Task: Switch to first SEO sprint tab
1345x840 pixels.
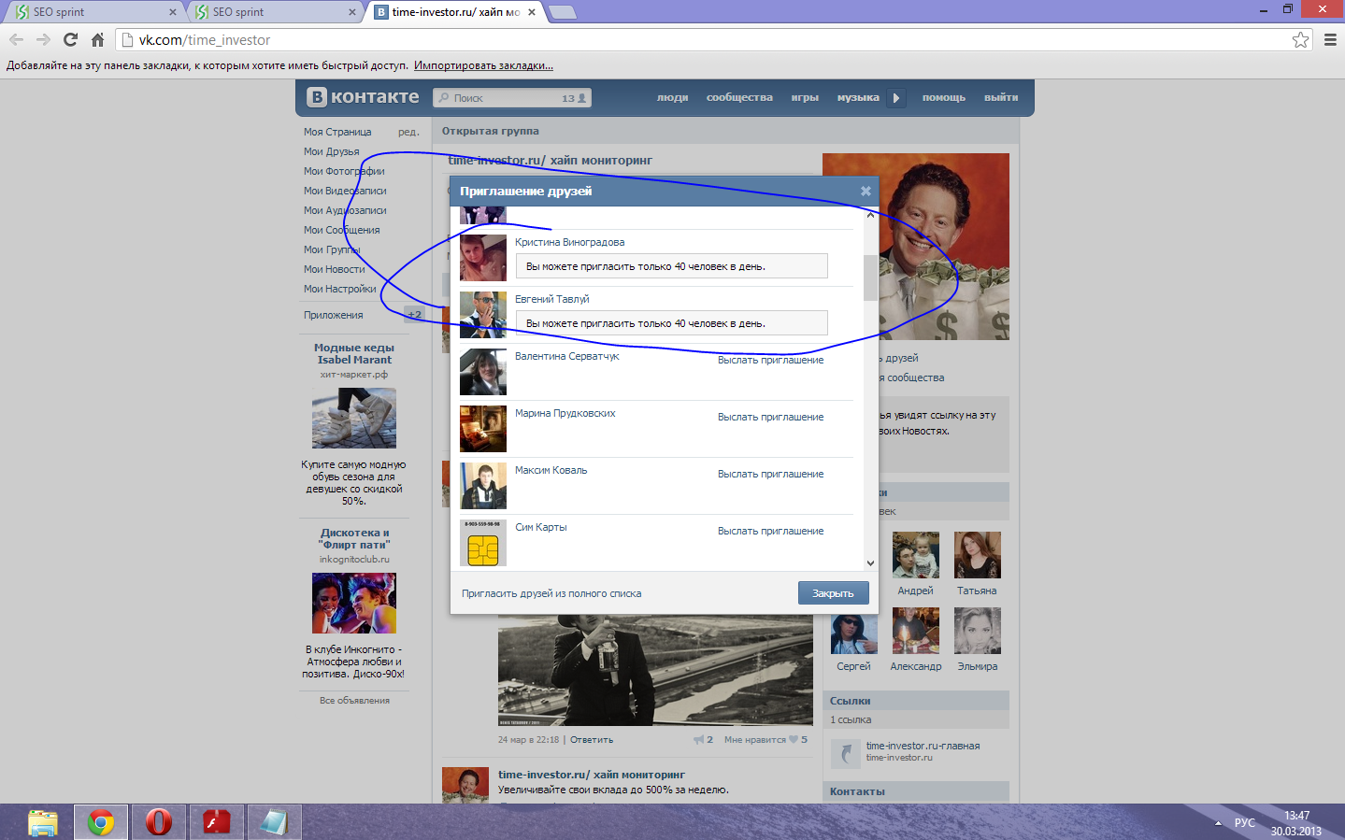Action: point(93,12)
